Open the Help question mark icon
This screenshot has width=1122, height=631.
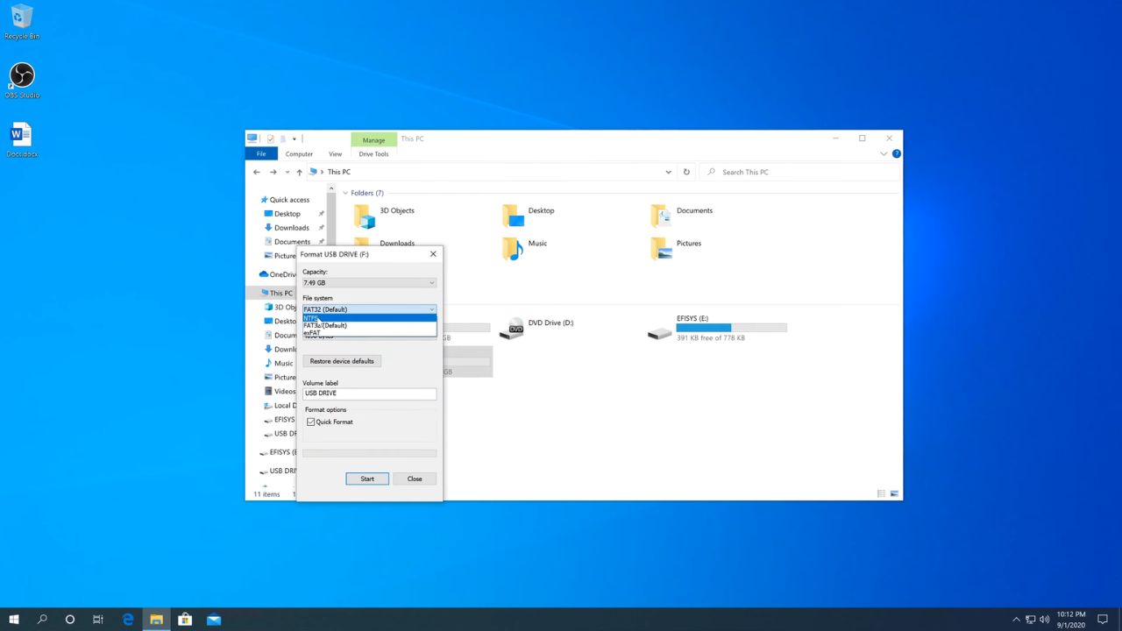[896, 154]
